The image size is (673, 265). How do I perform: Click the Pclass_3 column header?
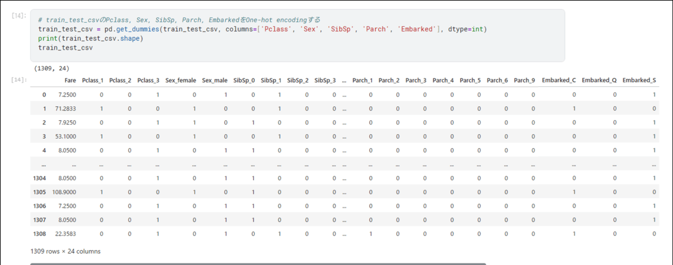[x=148, y=81]
